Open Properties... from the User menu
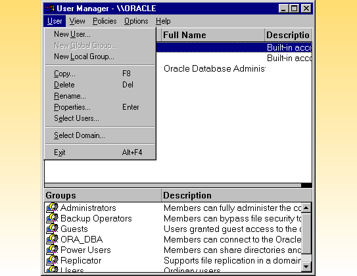This screenshot has height=276, width=357. [x=100, y=107]
